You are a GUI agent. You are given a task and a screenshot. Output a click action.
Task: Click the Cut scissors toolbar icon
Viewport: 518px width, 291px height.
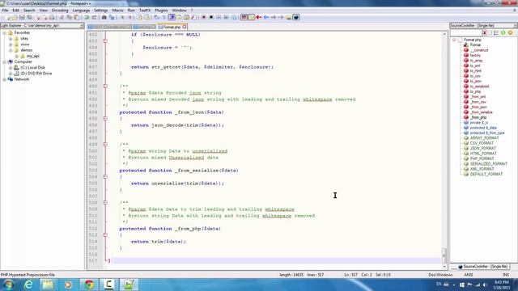pyautogui.click(x=62, y=17)
